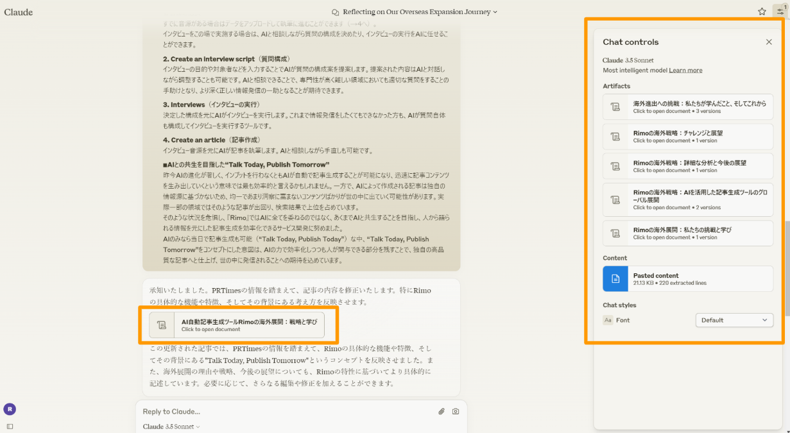Image resolution: width=790 pixels, height=433 pixels.
Task: Click the Learn more link
Action: [x=685, y=70]
